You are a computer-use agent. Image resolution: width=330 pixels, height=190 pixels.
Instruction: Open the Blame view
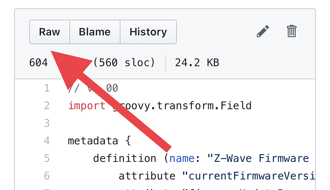(x=95, y=32)
